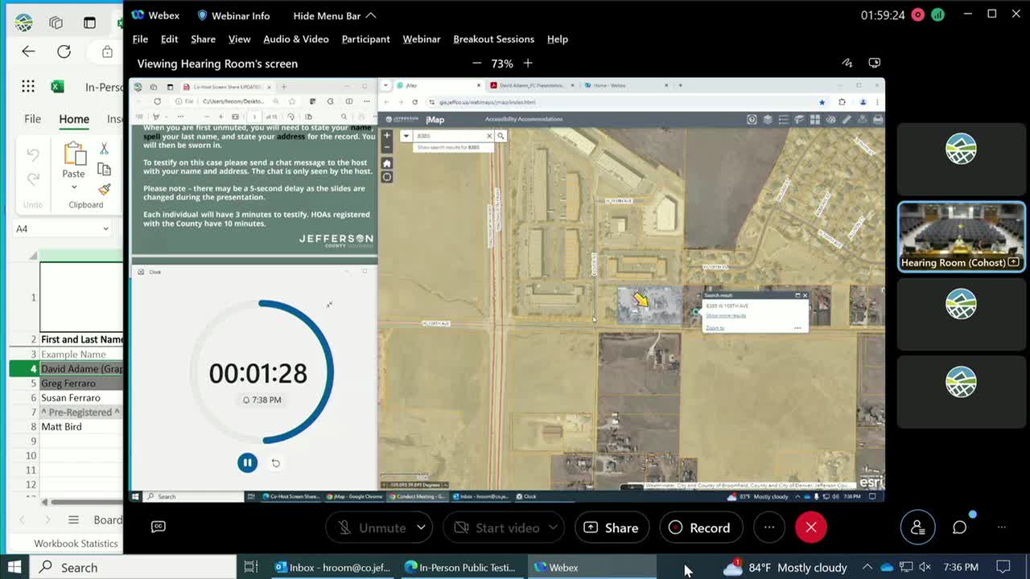Expand the Unmute audio options arrow
The height and width of the screenshot is (579, 1030).
[x=421, y=528]
